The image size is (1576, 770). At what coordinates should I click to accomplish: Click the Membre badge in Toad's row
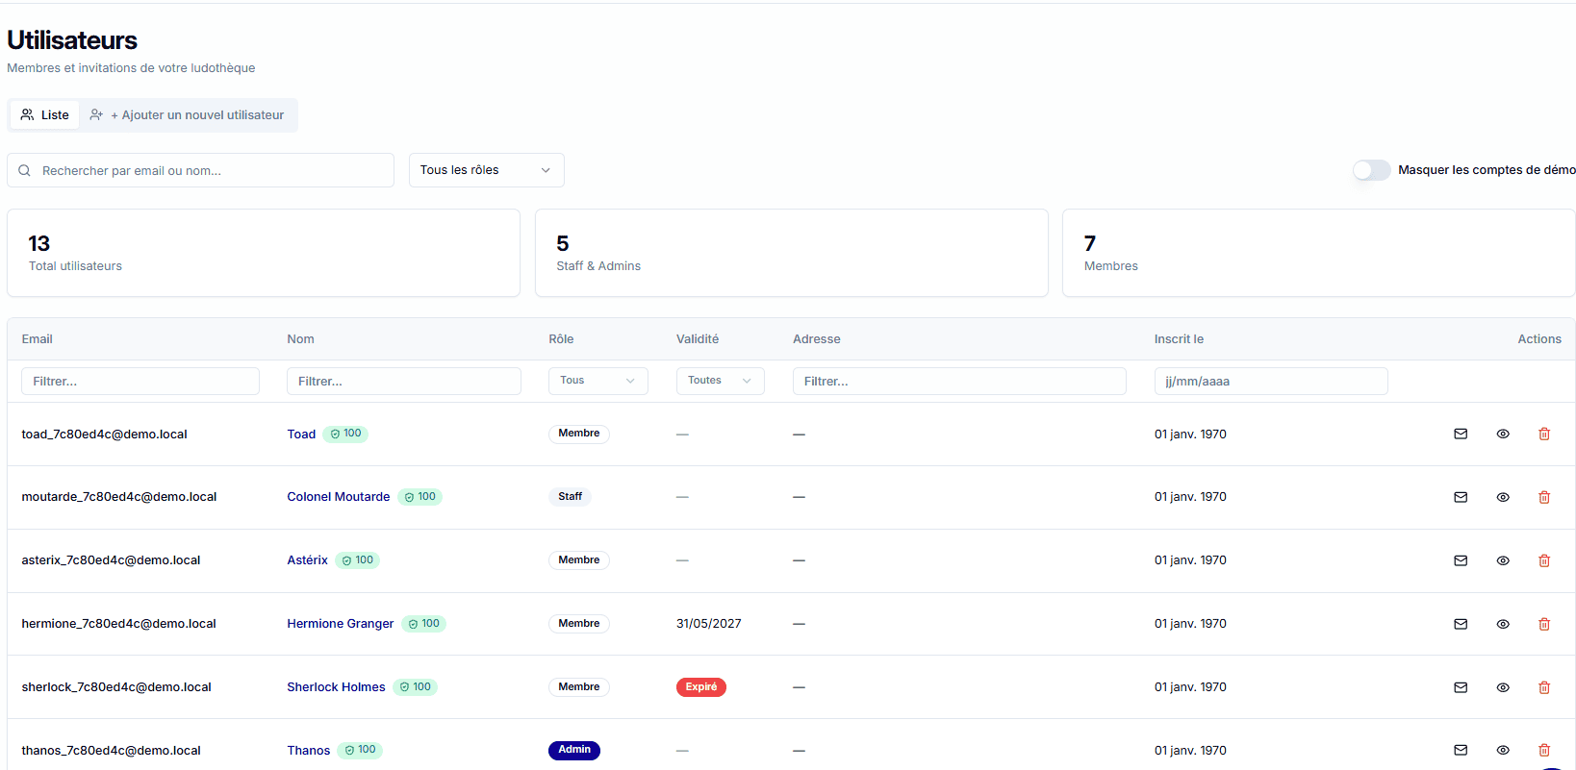click(x=579, y=434)
